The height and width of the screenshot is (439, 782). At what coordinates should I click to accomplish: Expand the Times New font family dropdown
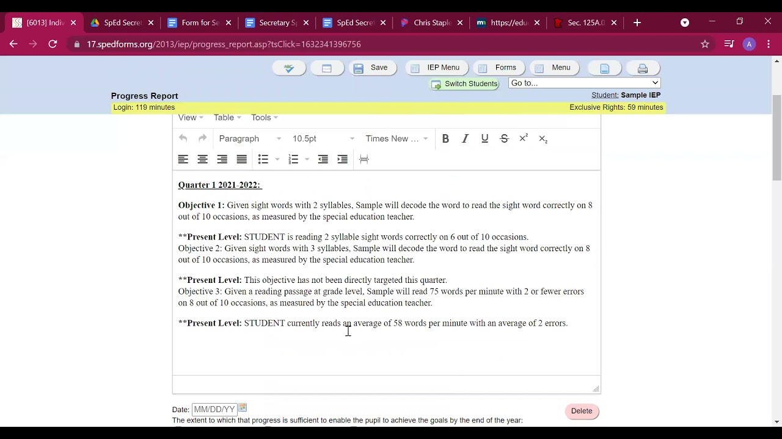[396, 138]
